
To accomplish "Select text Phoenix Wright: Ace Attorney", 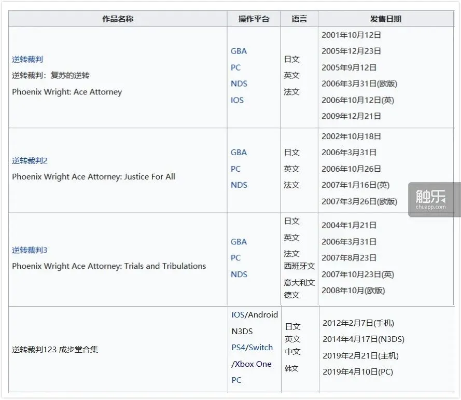I will coord(67,92).
